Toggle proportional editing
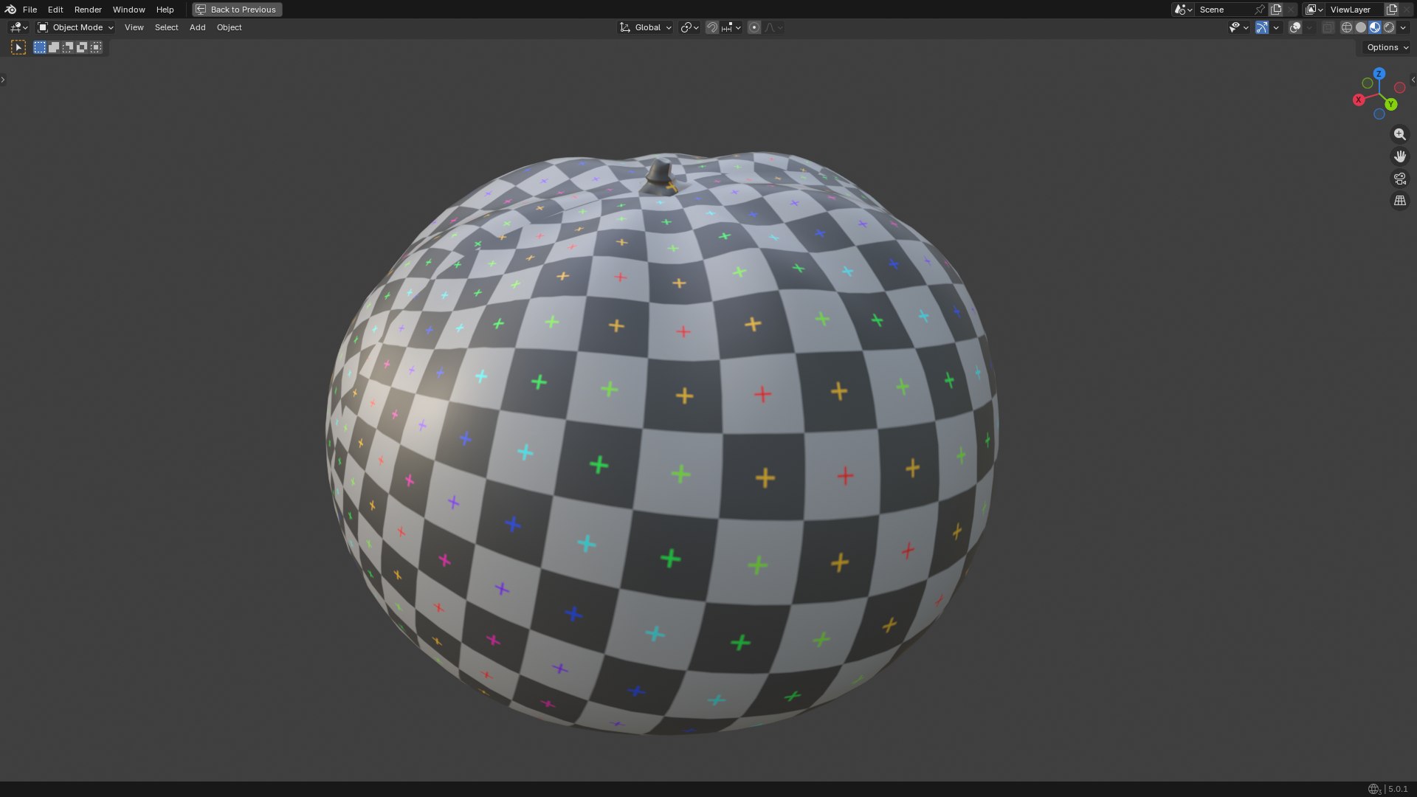This screenshot has width=1417, height=797. point(754,27)
